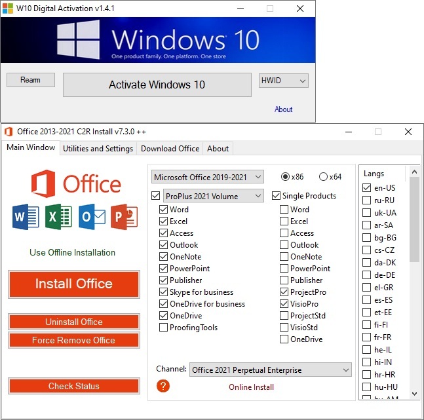Click the Rearm button
Screen dimensions: 424x420
(31, 80)
